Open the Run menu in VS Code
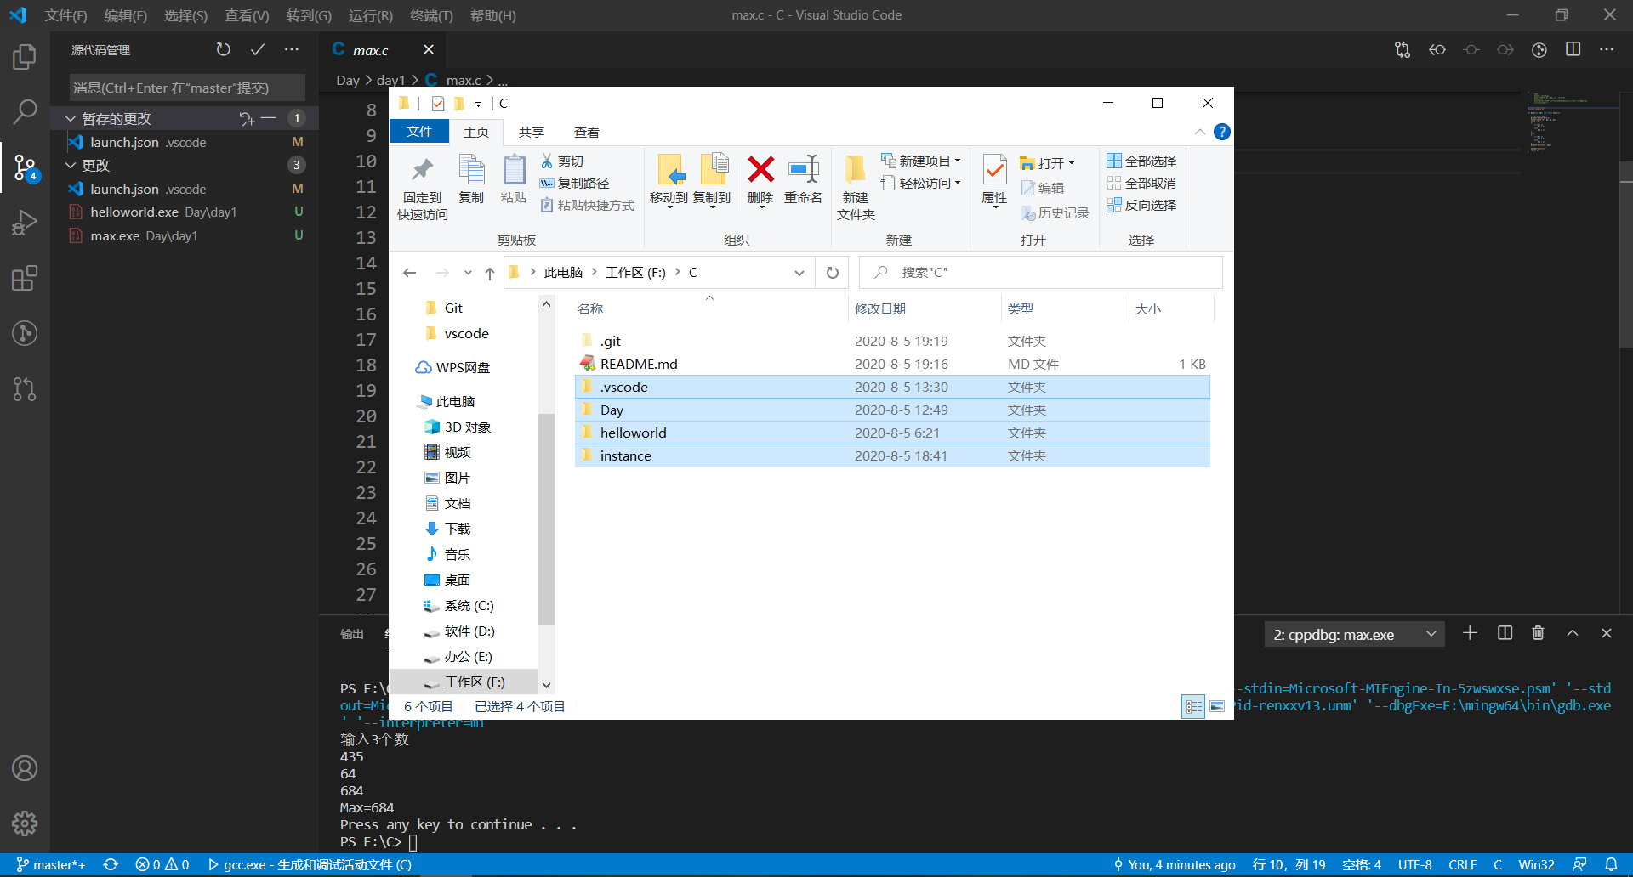1633x877 pixels. (370, 15)
